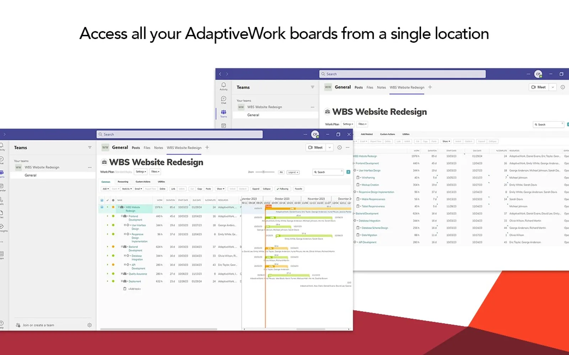569x355 pixels.
Task: Open the Legend dropdown in the front window
Action: 293,172
